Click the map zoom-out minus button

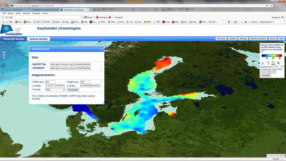[x=4, y=58]
